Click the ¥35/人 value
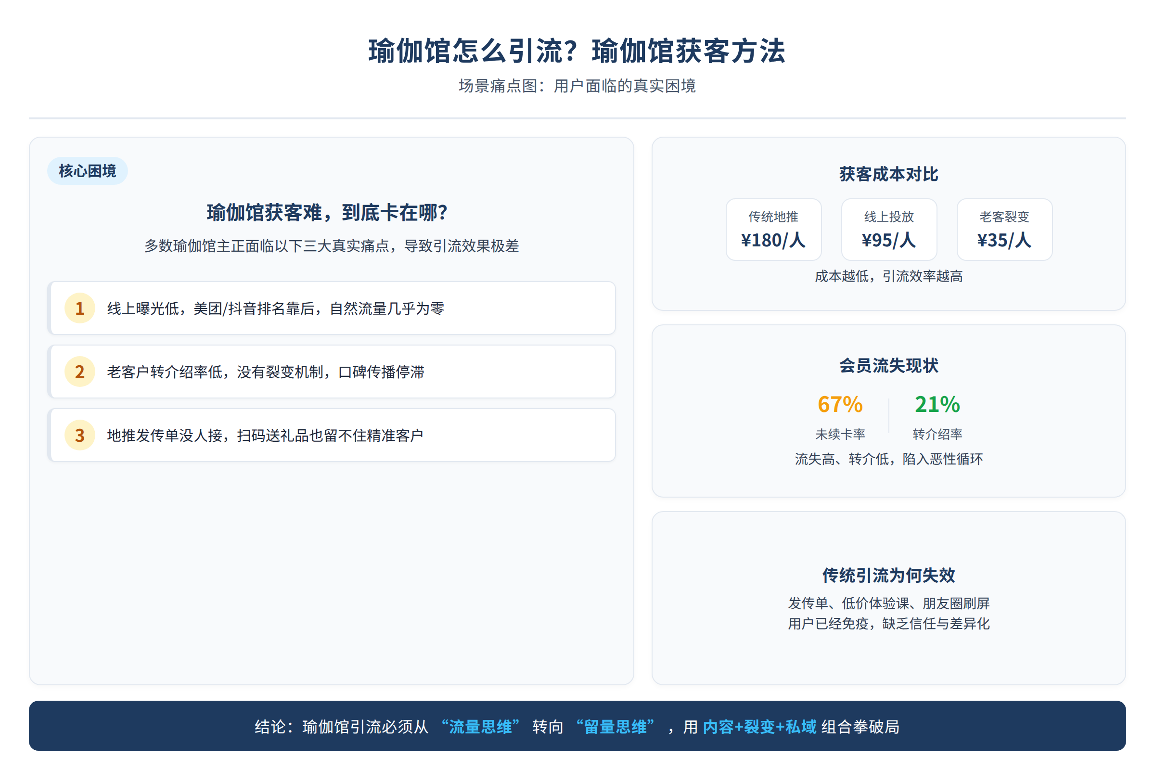 [x=1004, y=240]
